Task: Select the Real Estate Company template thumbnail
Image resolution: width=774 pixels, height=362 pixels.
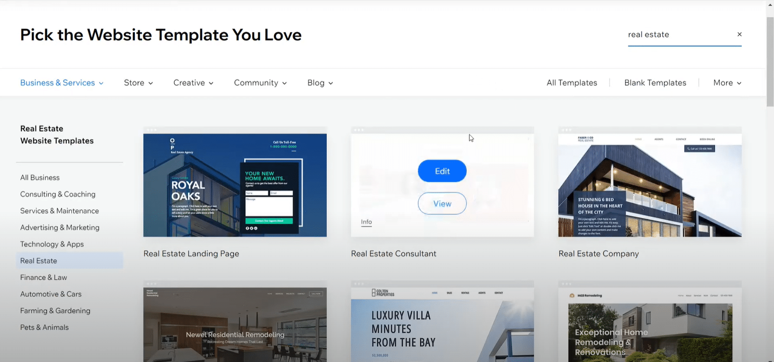Action: (x=650, y=185)
